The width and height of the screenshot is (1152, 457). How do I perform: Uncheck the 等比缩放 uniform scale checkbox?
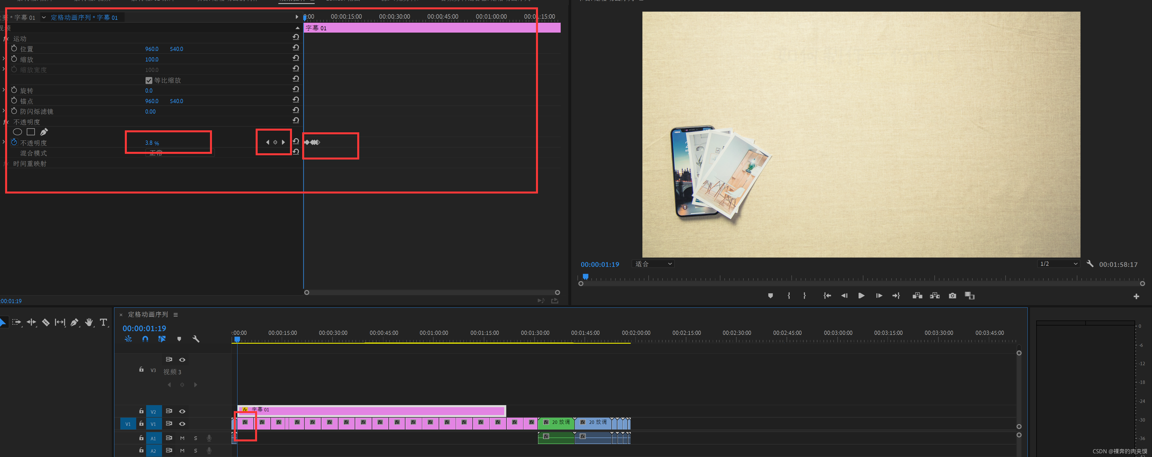point(149,80)
